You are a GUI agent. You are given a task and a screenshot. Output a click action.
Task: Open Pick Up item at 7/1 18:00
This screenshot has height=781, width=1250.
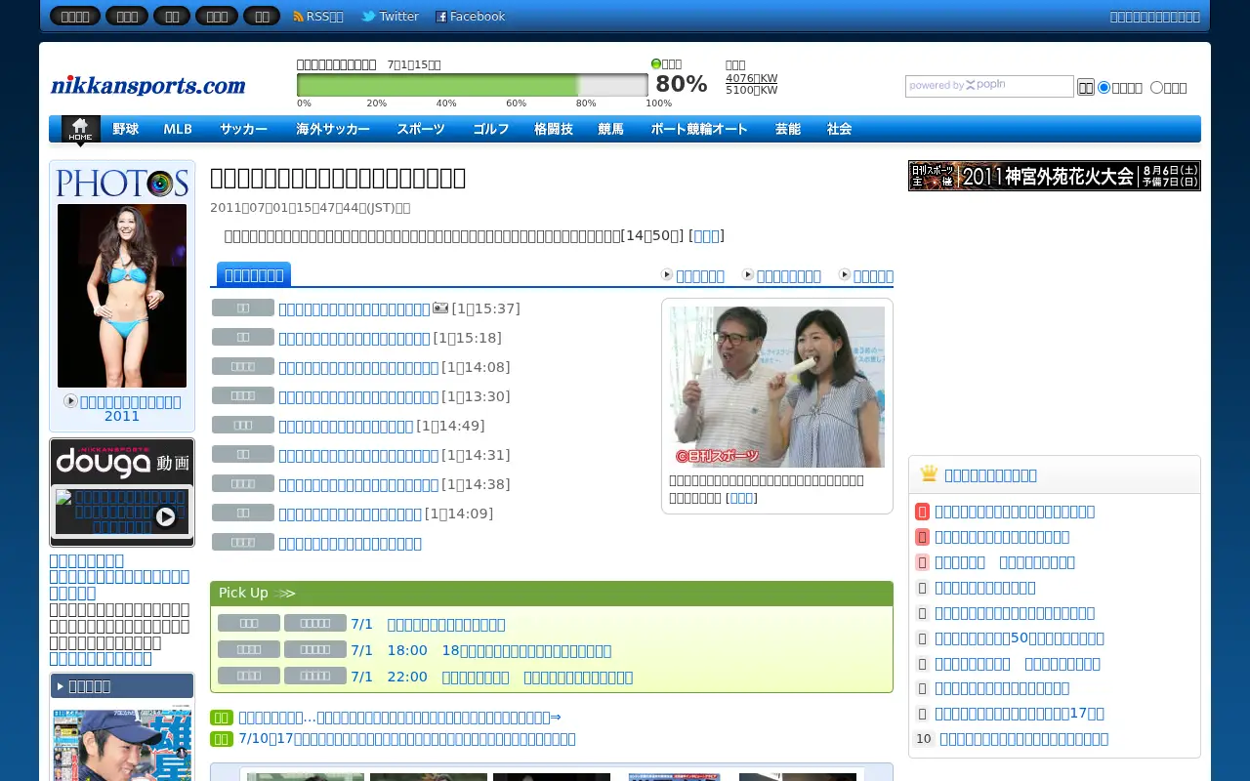[480, 650]
